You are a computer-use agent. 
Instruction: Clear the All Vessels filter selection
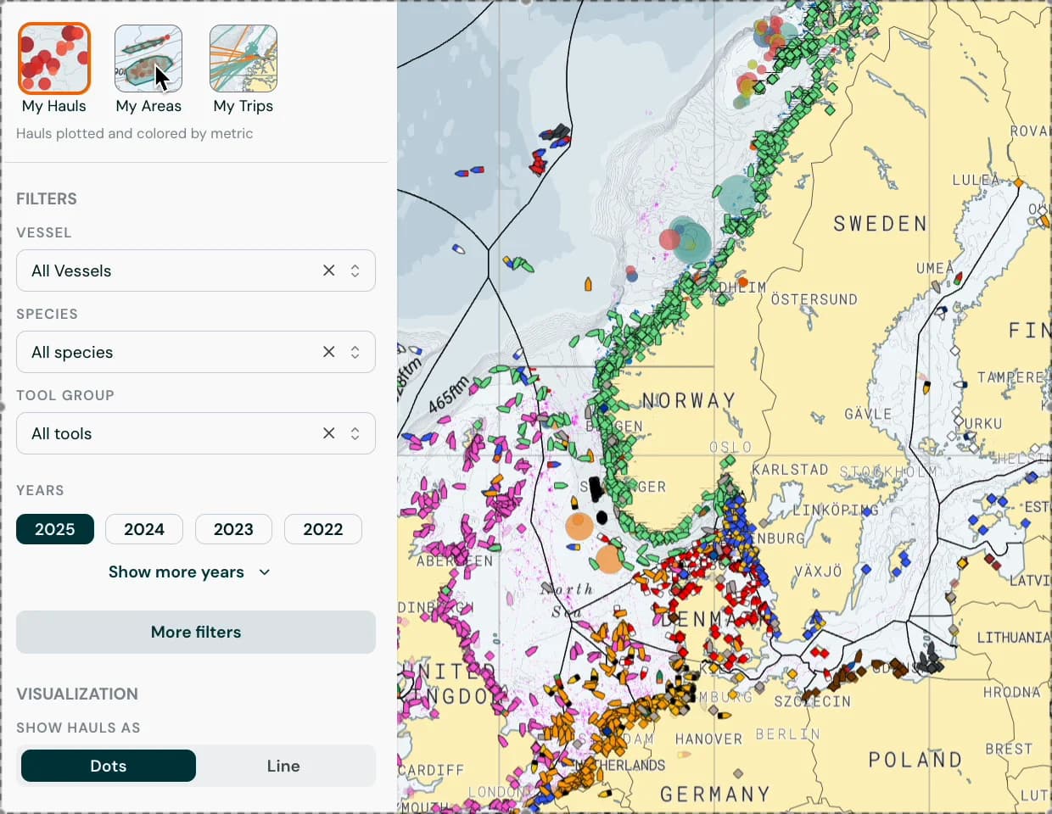329,270
